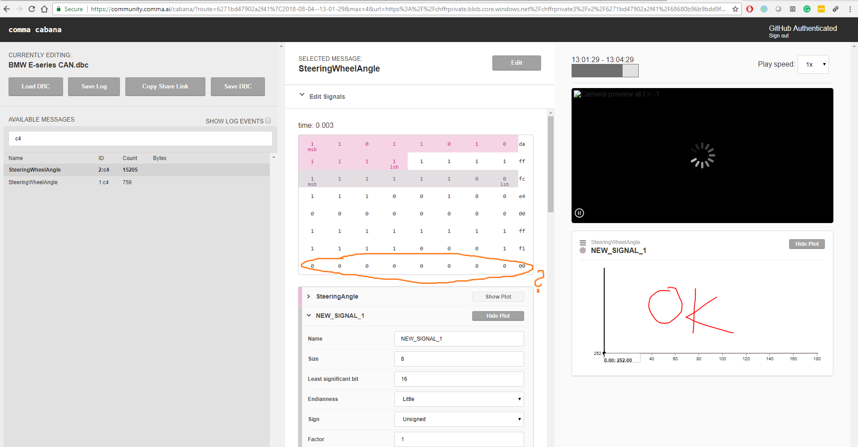Enable the SHOW LOG EVENTS checkbox
The width and height of the screenshot is (858, 447).
(268, 120)
